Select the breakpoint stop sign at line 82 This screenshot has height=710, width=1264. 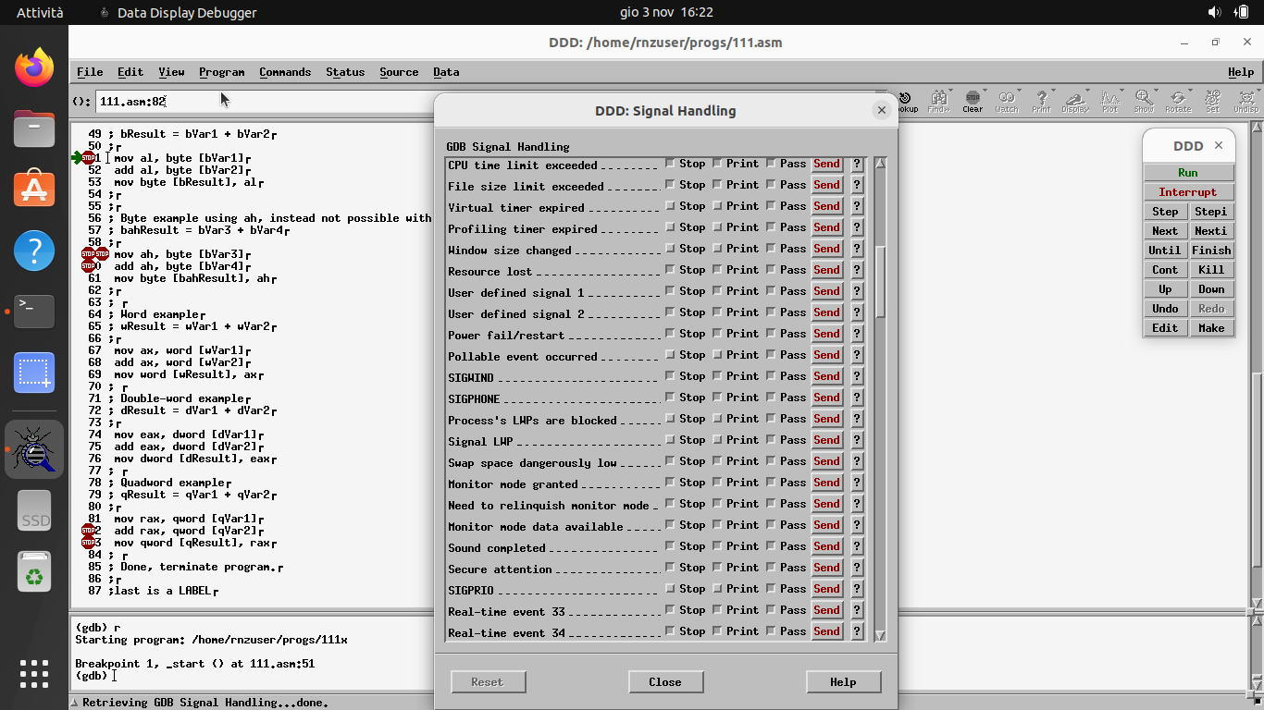pos(88,531)
